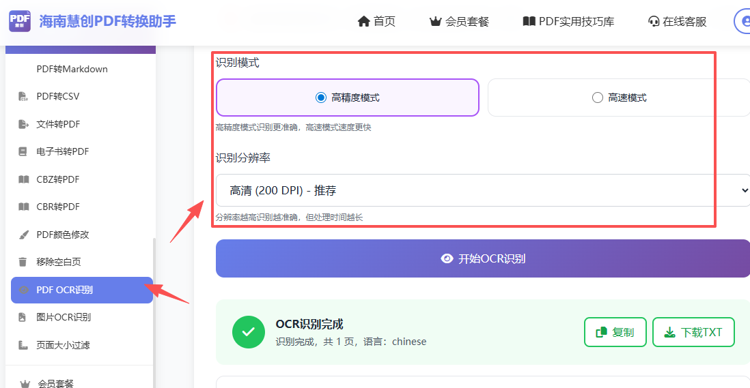Click the image file icon beside 图片OCR识别
750x388 pixels.
[22, 317]
